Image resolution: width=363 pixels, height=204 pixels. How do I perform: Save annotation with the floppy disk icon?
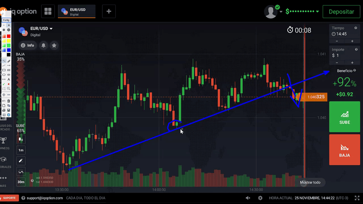click(x=9, y=110)
